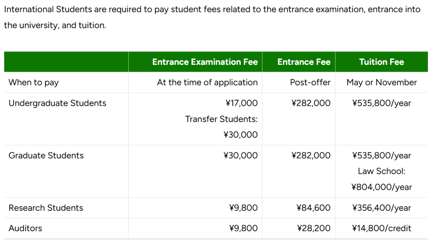Click the Entrance Fee column header

[x=304, y=62]
